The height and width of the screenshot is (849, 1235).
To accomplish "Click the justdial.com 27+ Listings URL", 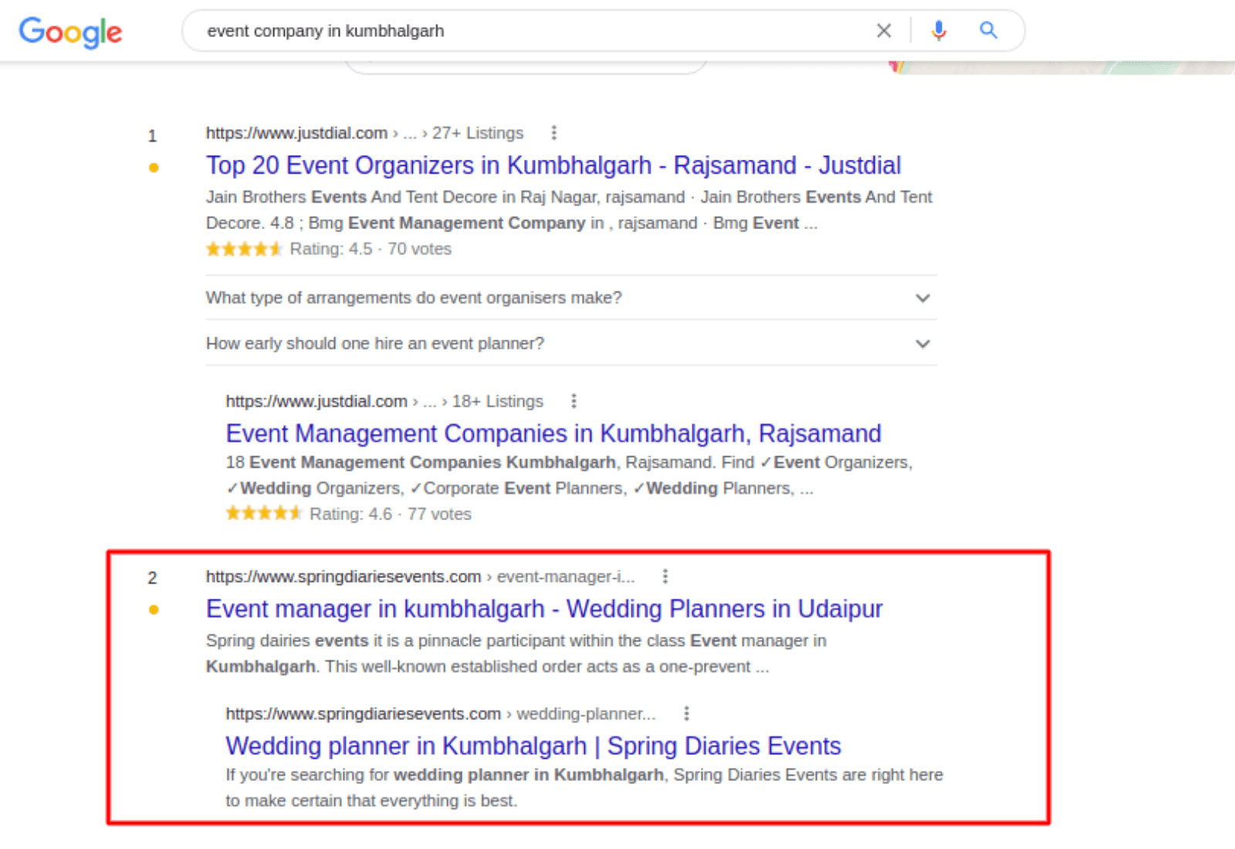I will (x=296, y=133).
